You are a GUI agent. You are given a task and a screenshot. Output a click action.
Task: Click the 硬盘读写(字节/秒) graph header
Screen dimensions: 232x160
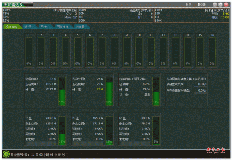tap(141, 10)
